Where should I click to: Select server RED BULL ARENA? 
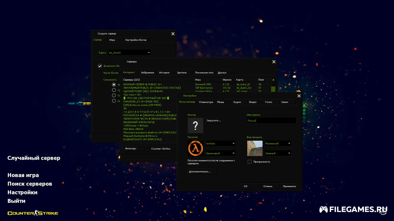tap(133, 129)
